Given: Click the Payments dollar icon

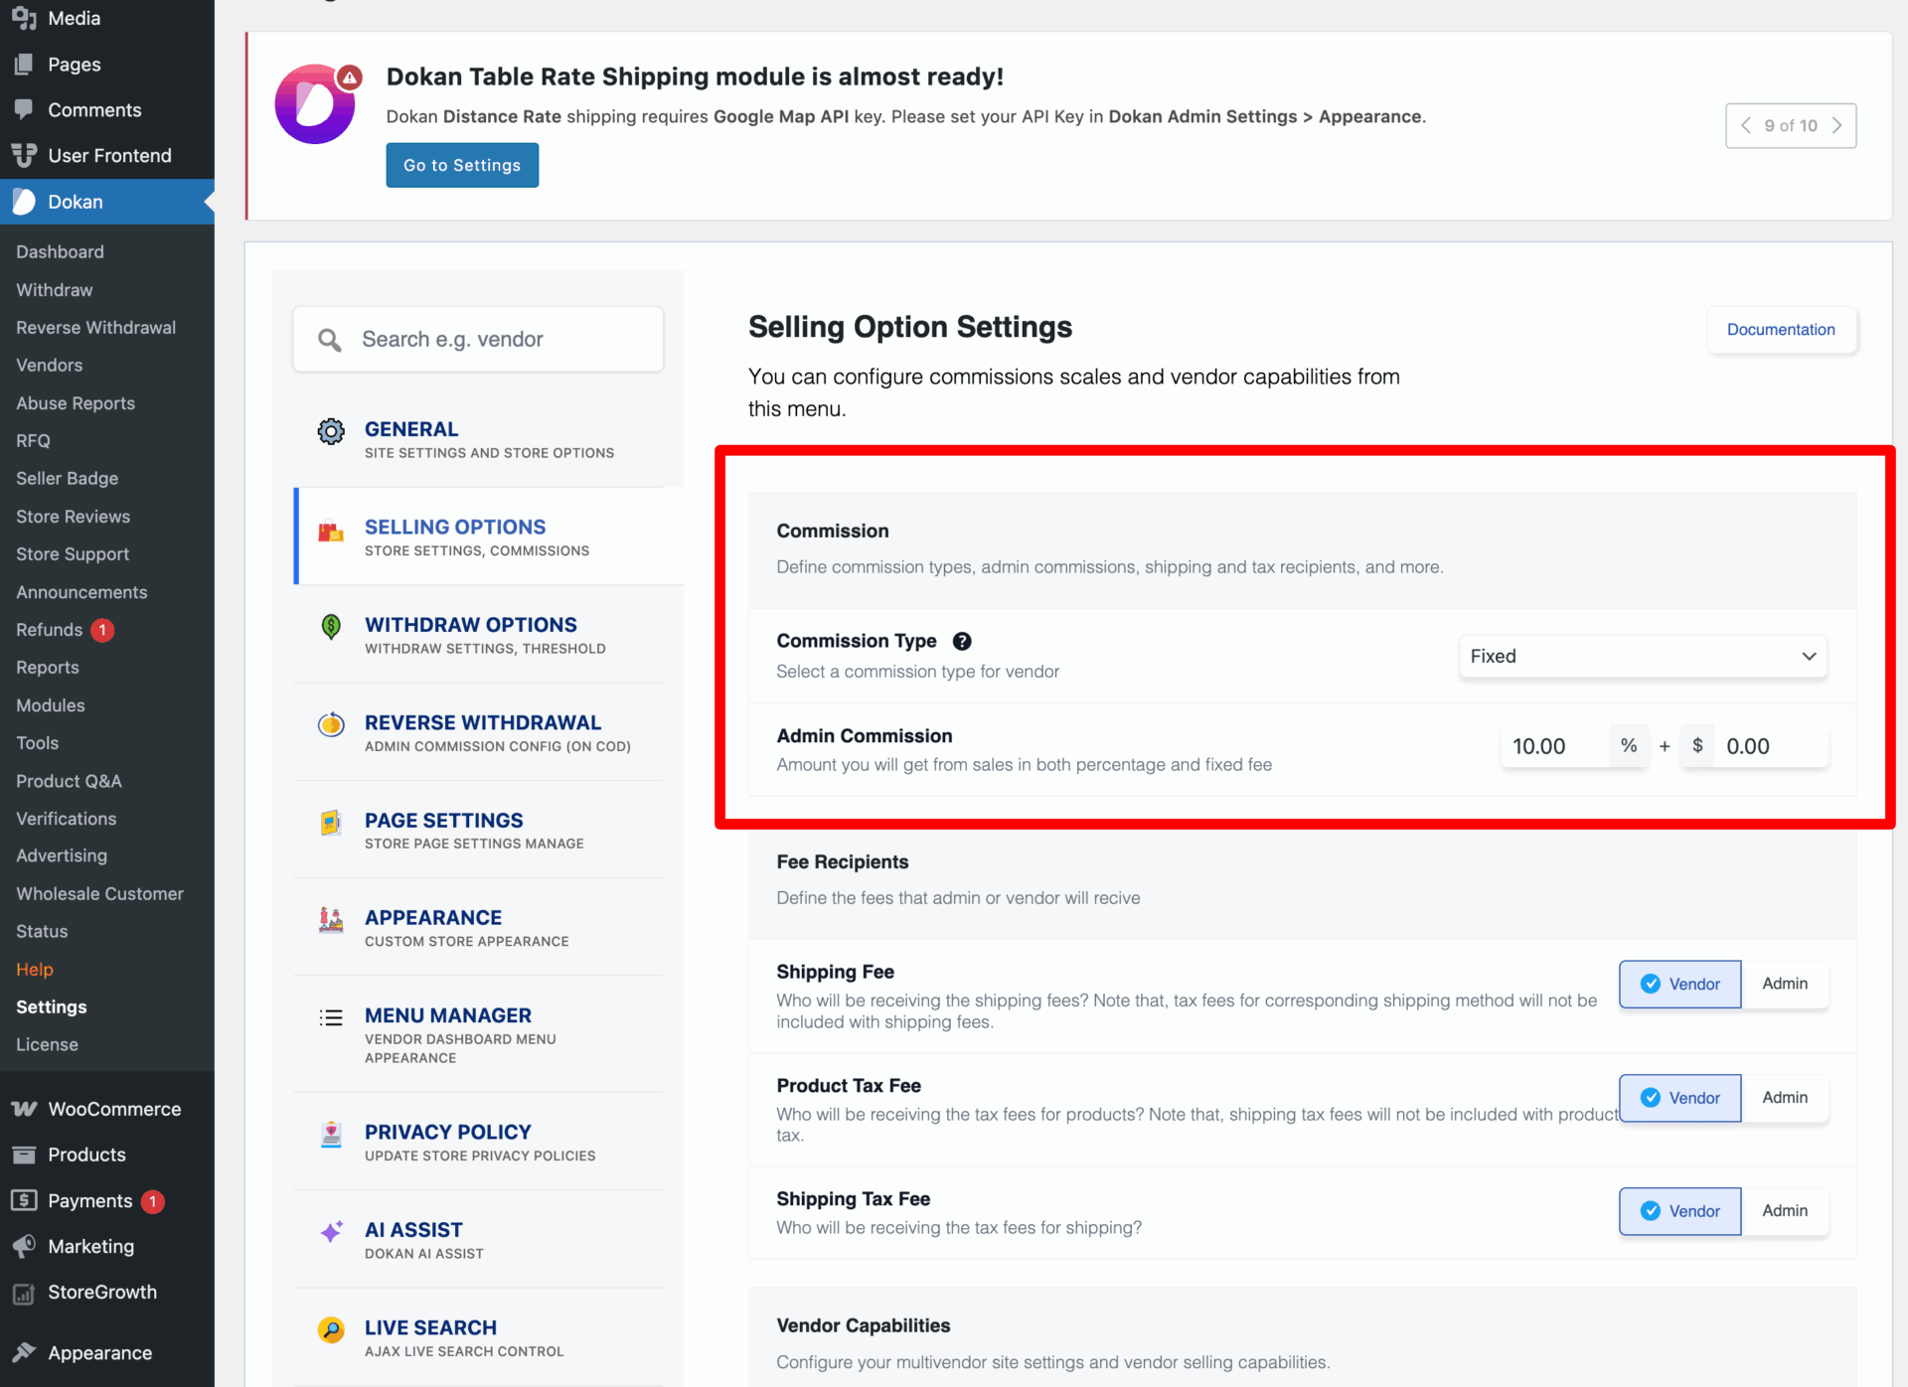Looking at the screenshot, I should (24, 1200).
